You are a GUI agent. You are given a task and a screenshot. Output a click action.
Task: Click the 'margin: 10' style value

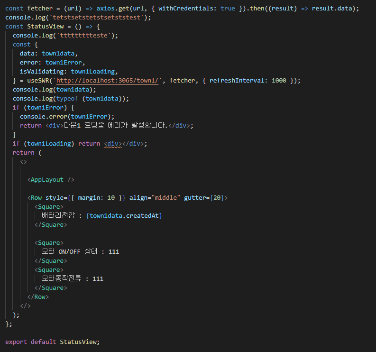coord(96,198)
